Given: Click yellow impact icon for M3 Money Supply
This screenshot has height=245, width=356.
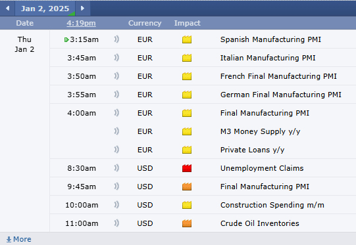Looking at the screenshot, I should [187, 131].
